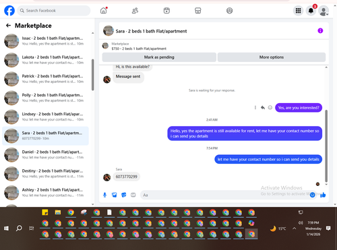The width and height of the screenshot is (337, 250).
Task: Open File Explorer from the taskbar
Action: pyautogui.click(x=58, y=212)
